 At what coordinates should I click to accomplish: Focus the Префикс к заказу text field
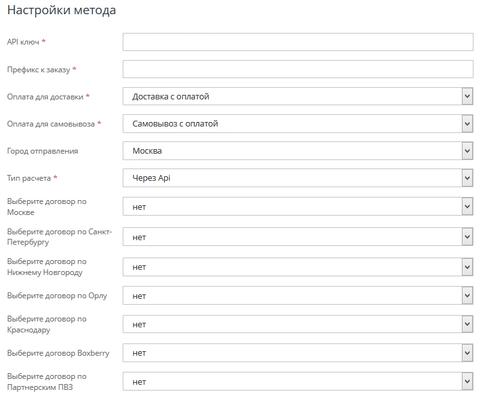298,69
